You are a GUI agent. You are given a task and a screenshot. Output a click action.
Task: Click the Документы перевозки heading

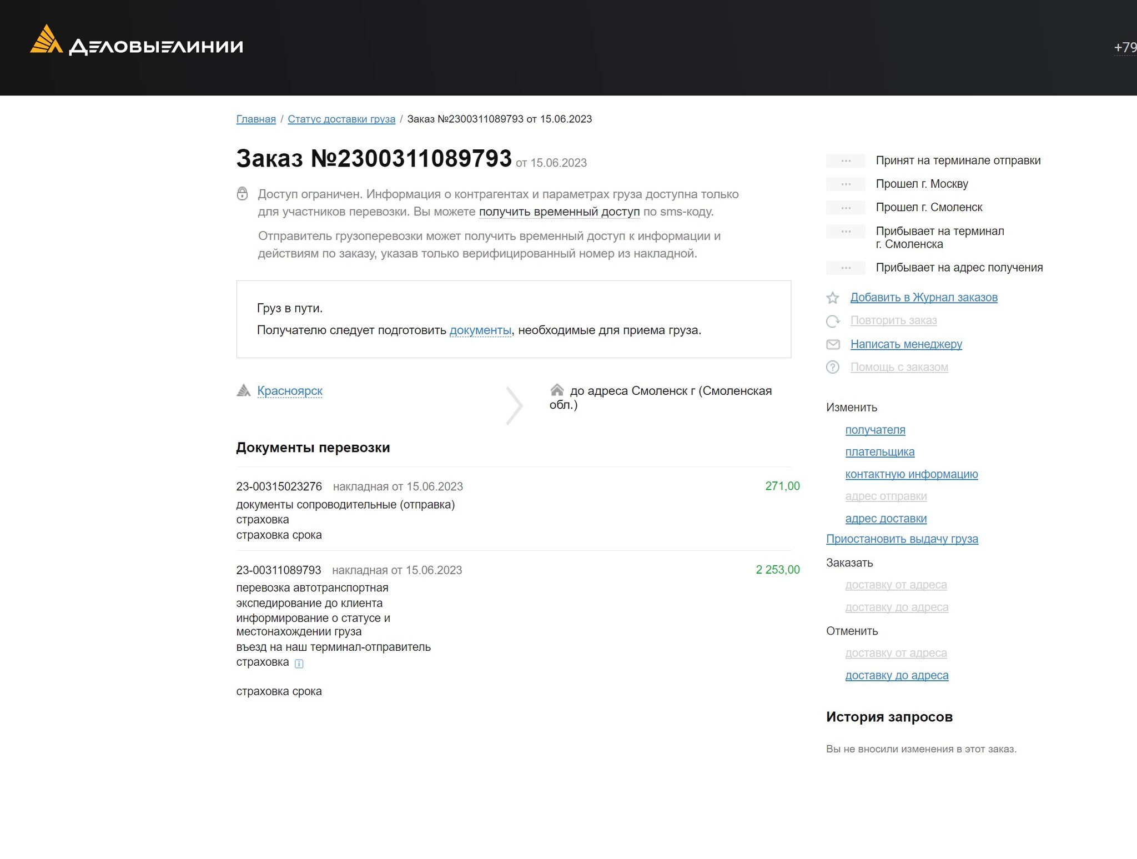tap(313, 448)
